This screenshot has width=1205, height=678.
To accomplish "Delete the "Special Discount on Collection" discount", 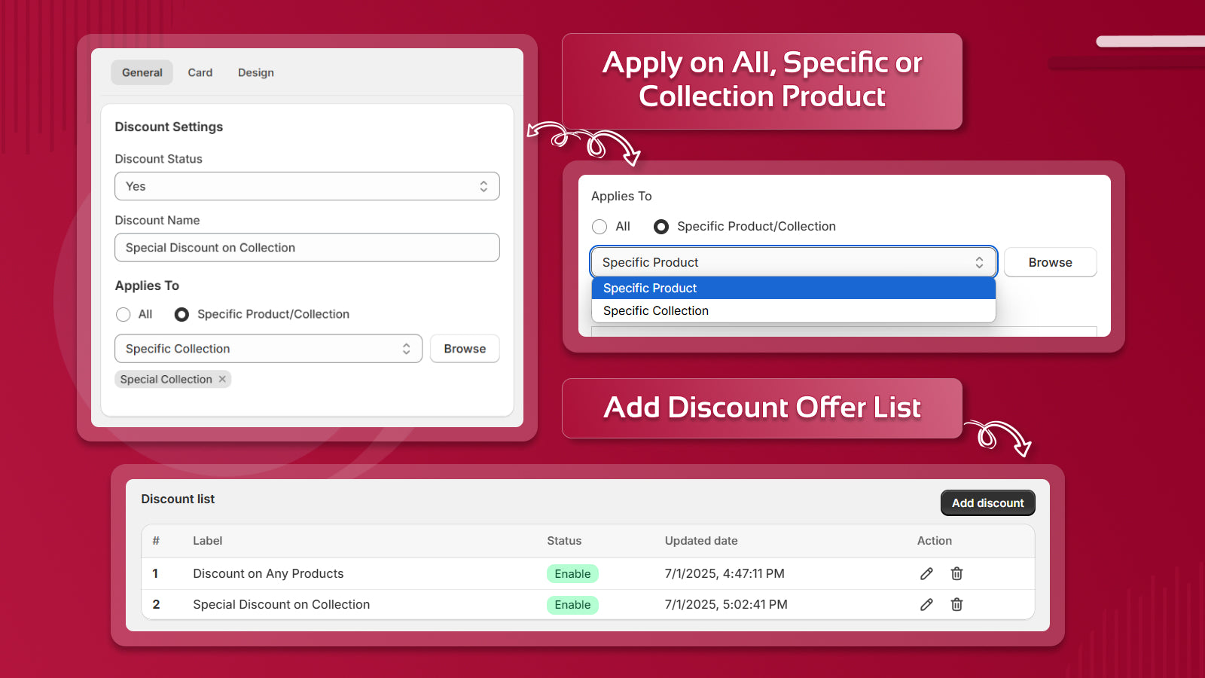I will point(956,604).
